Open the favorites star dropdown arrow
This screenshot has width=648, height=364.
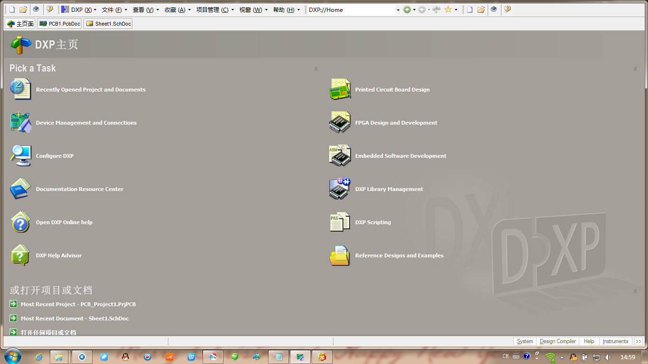[456, 9]
